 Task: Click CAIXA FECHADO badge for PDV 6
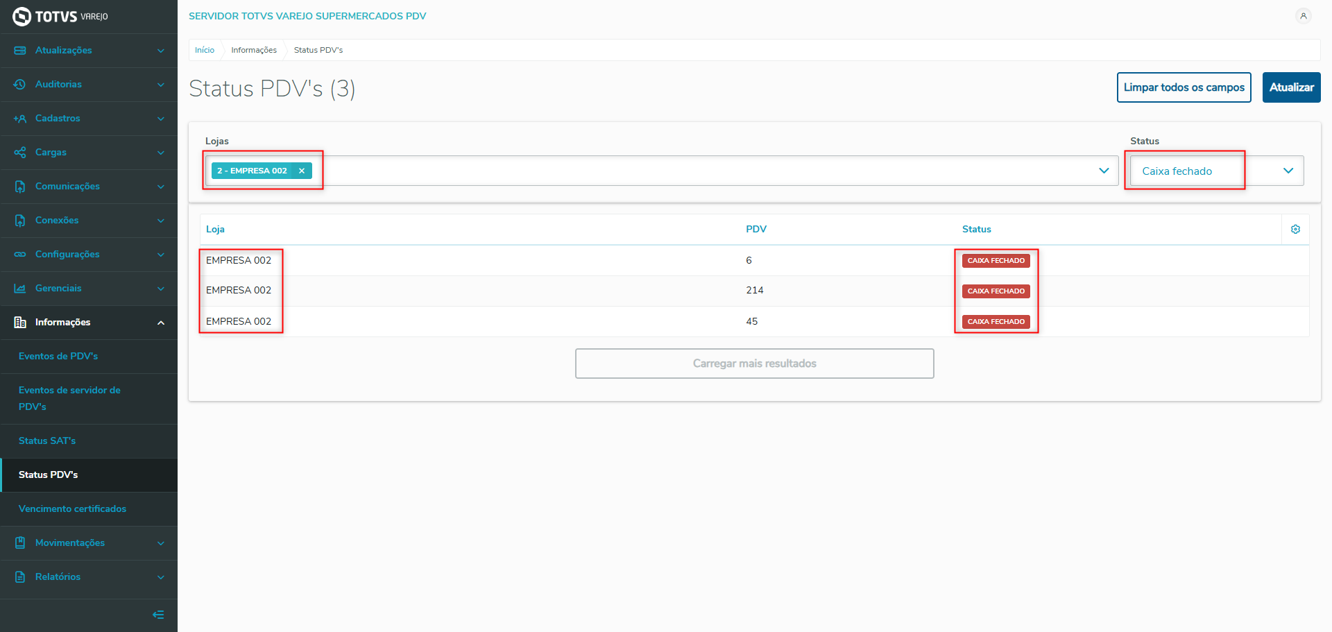click(x=996, y=261)
